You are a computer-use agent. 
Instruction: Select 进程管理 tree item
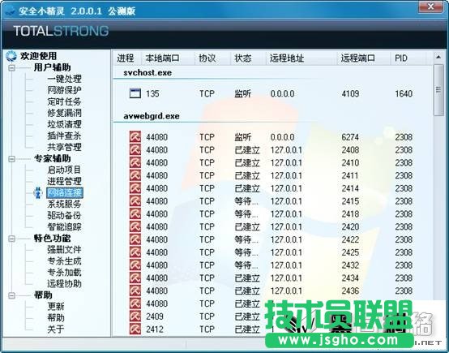[x=64, y=181]
